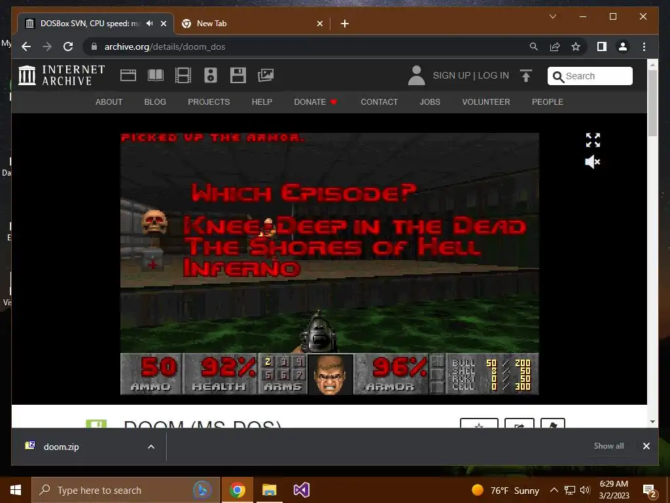Screen dimensions: 670x503
Task: Click the scrollbar down arrow
Action: (x=652, y=422)
